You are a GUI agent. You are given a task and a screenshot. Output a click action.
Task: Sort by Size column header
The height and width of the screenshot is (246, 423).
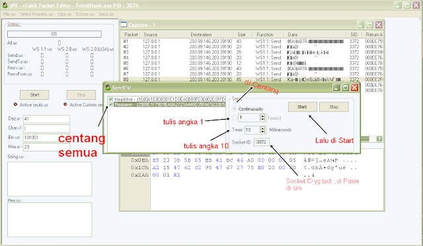(243, 34)
